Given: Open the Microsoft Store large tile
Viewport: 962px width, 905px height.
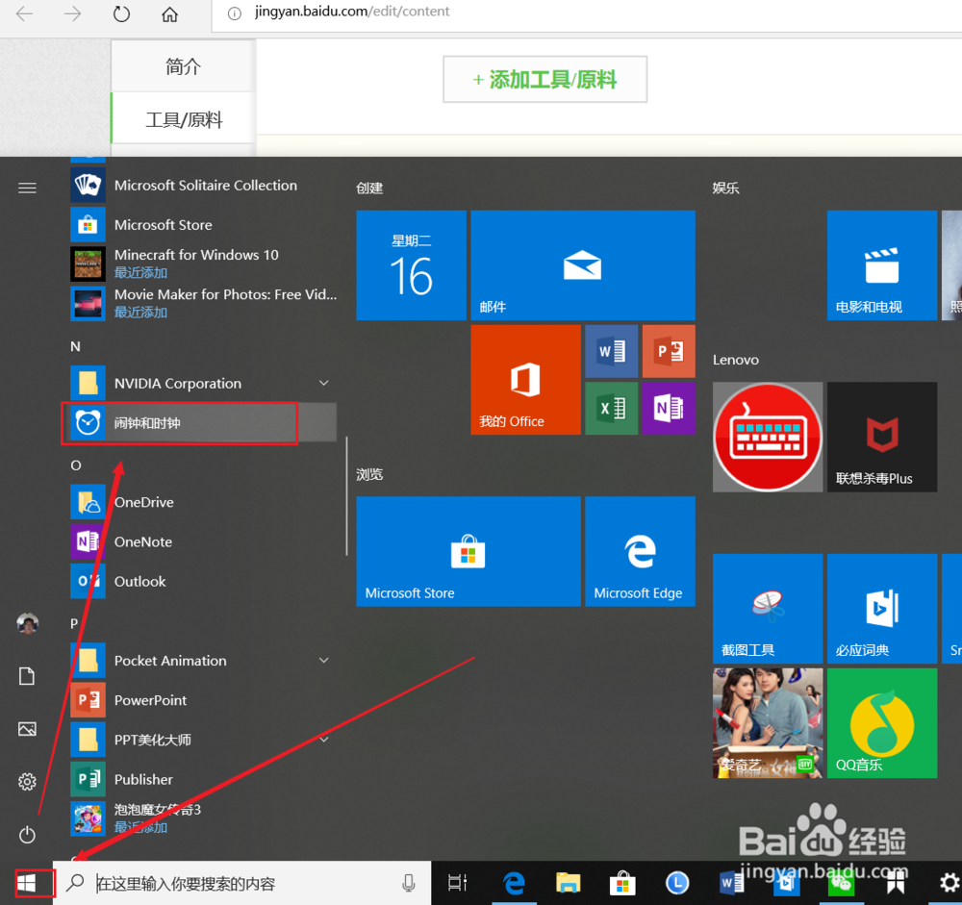Looking at the screenshot, I should [x=468, y=552].
